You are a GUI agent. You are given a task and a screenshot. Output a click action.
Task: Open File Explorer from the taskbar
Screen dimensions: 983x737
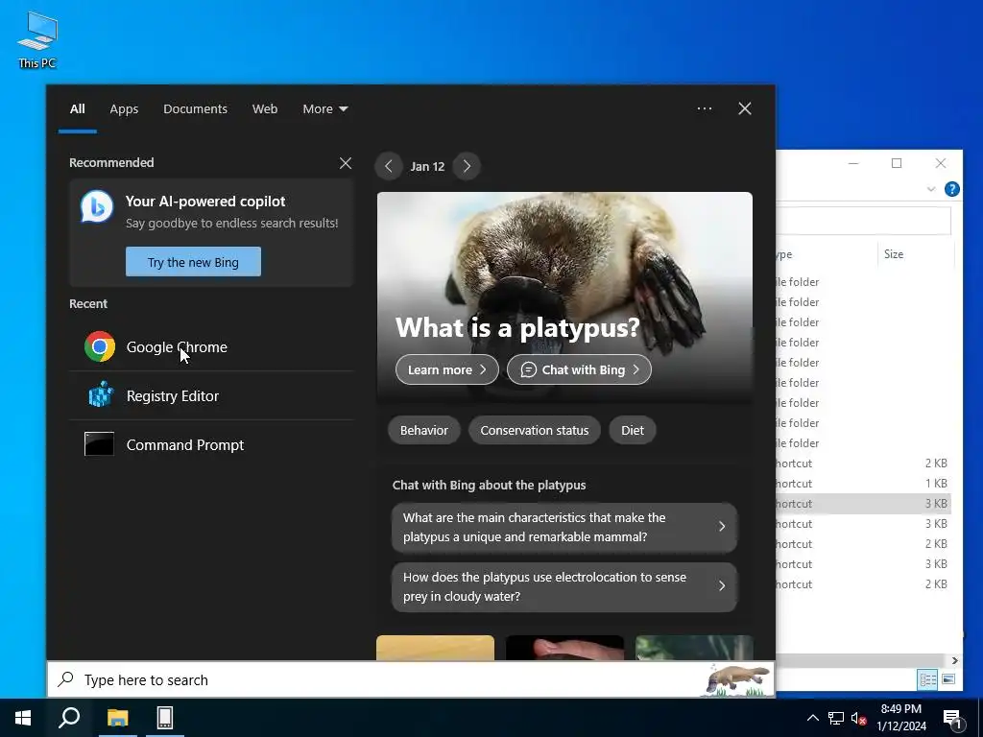click(x=117, y=718)
